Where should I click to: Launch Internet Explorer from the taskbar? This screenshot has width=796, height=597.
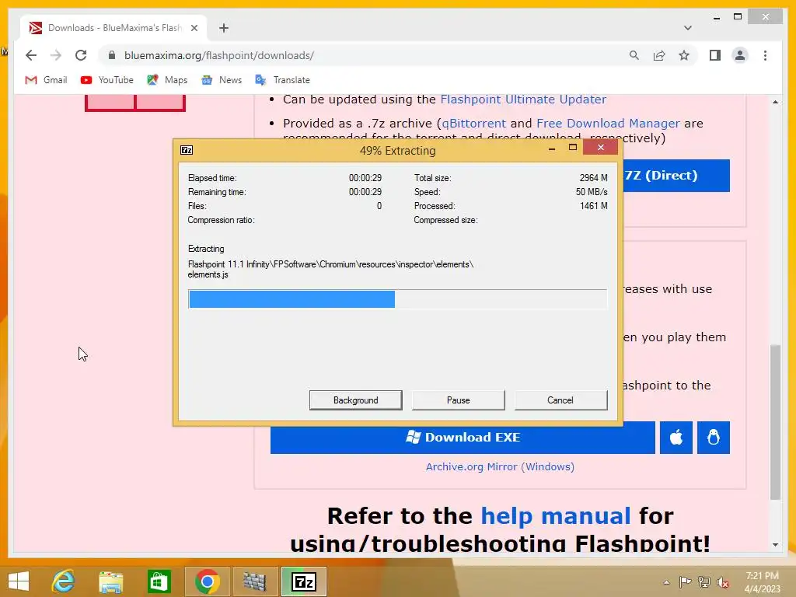pos(63,581)
